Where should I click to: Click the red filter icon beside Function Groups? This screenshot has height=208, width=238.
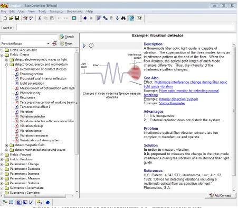(54, 43)
